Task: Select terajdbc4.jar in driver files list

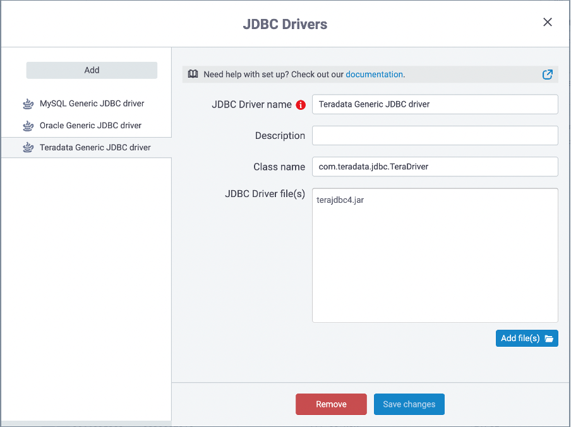Action: pyautogui.click(x=340, y=200)
